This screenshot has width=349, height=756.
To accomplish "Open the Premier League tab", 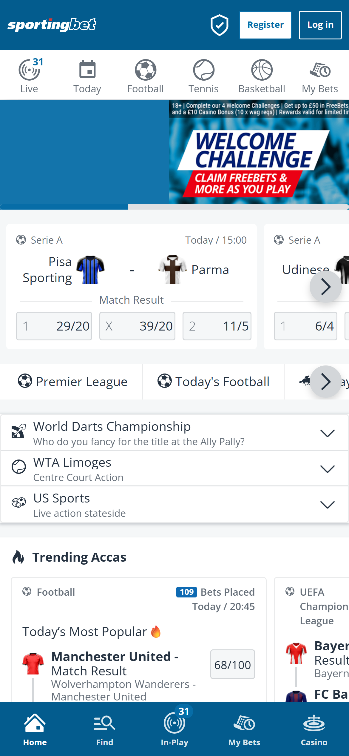I will (72, 382).
